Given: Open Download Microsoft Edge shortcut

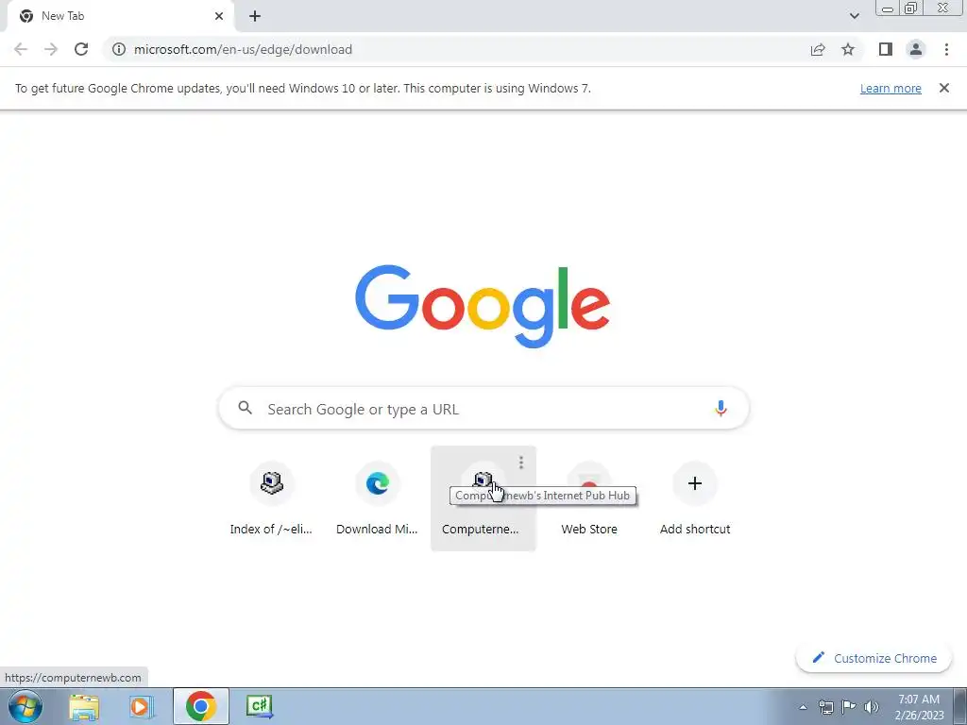Looking at the screenshot, I should tap(378, 498).
